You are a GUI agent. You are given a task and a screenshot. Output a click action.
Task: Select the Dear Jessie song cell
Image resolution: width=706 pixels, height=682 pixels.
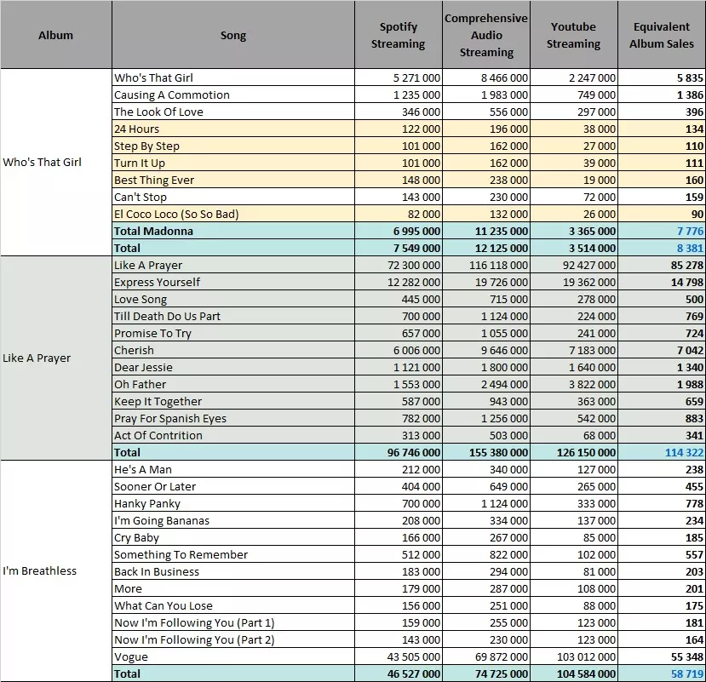click(233, 367)
